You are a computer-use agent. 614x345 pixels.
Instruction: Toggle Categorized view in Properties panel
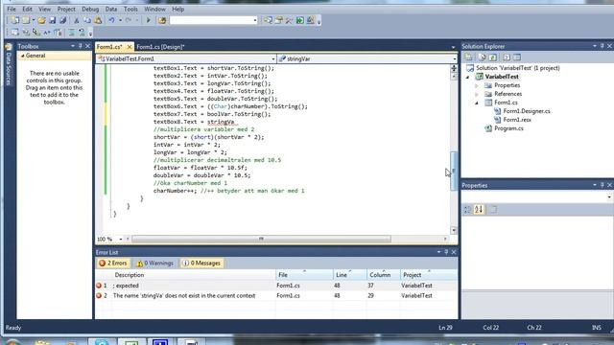[467, 210]
